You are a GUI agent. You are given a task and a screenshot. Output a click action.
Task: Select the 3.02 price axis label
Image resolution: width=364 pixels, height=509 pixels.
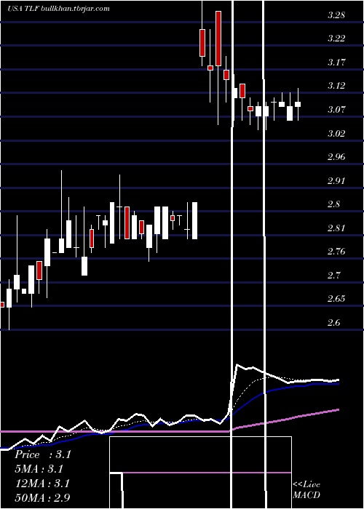click(x=336, y=133)
